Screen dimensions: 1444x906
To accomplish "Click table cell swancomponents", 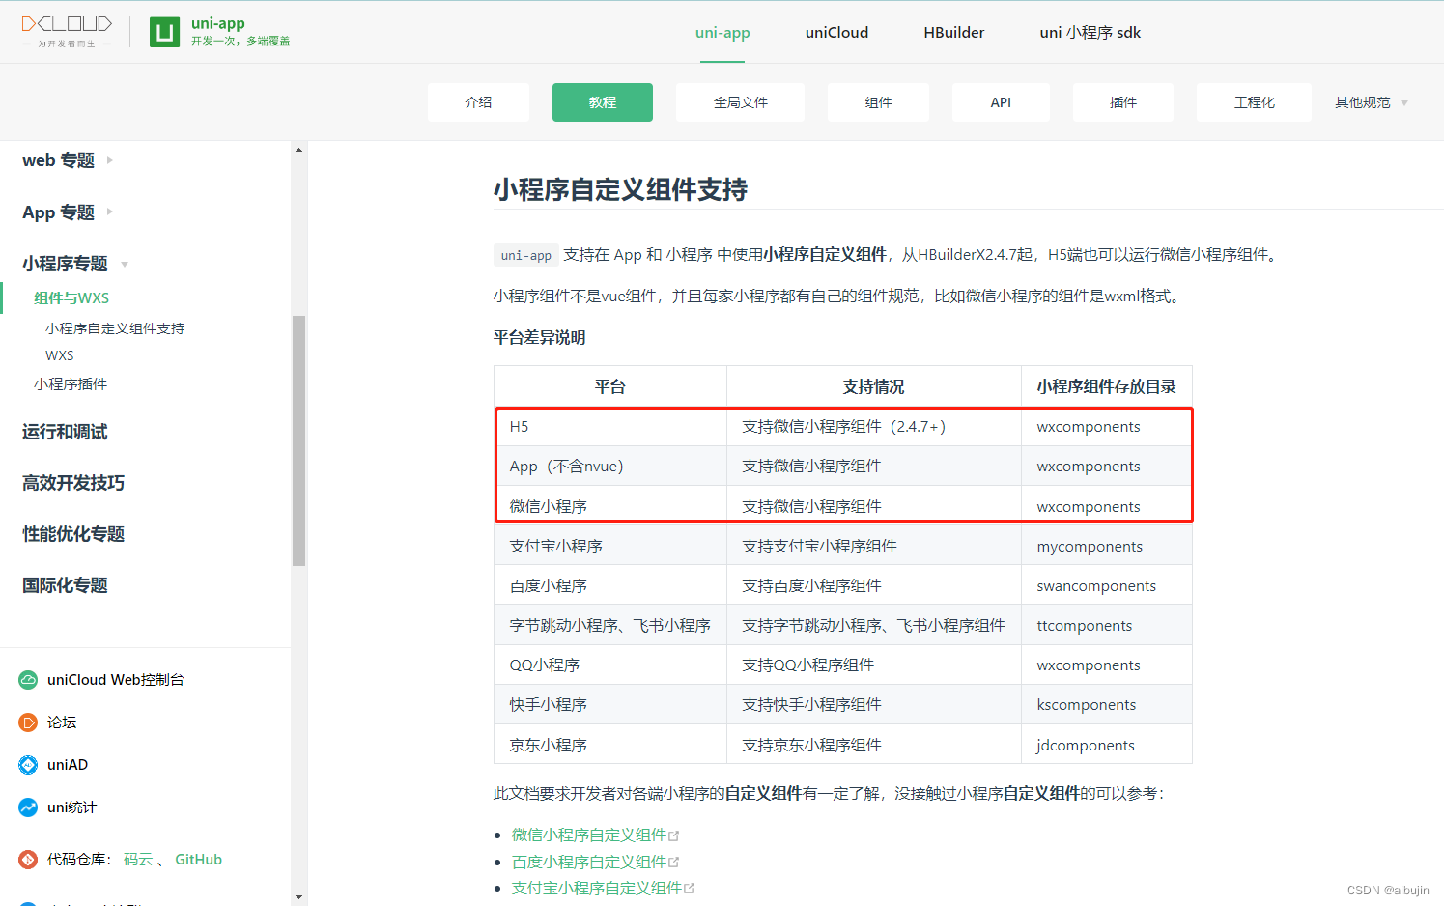I will click(x=1107, y=585).
